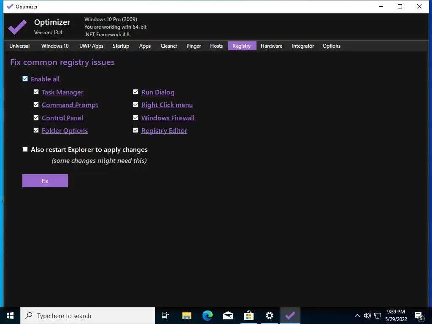Screen dimensions: 432x324
Task: Switch to the Cleaner tab
Action: coord(169,46)
